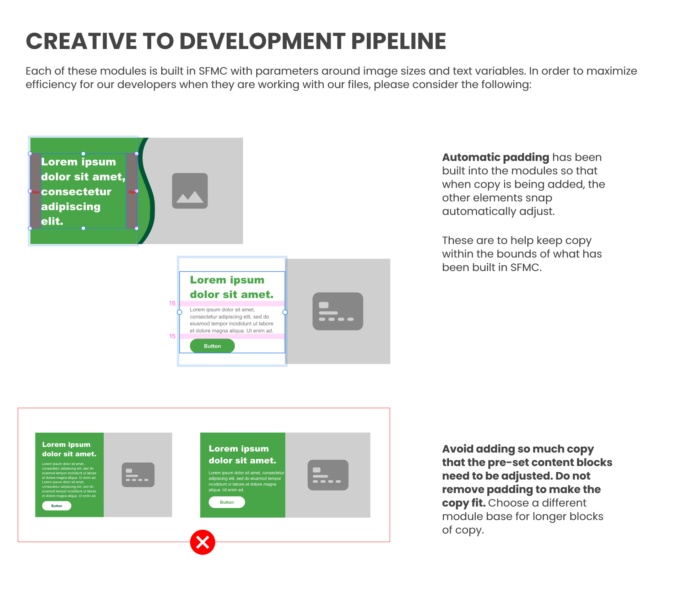Click the 'Automatic padding' bold text
Viewport: 682px width, 595px height.
(495, 157)
